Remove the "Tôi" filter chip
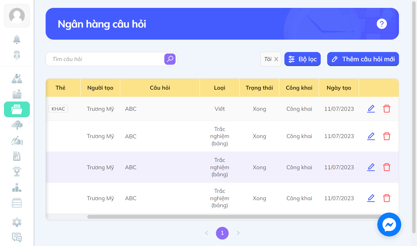Screen dimensions: 417x246 coord(276,59)
